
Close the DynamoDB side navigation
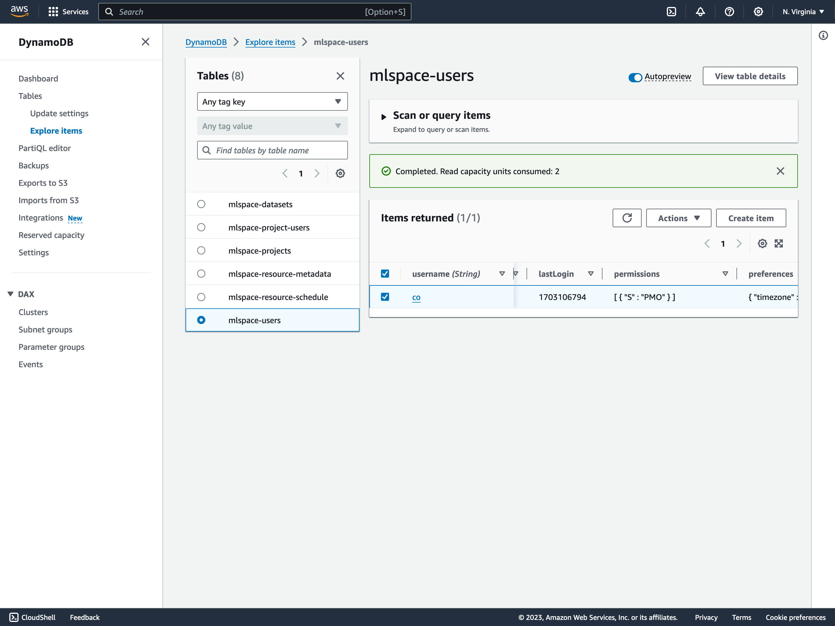[145, 42]
